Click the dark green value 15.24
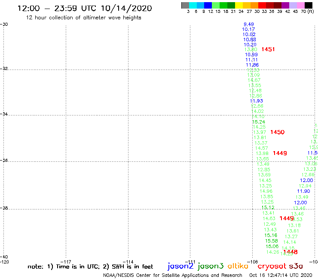 click(x=259, y=122)
